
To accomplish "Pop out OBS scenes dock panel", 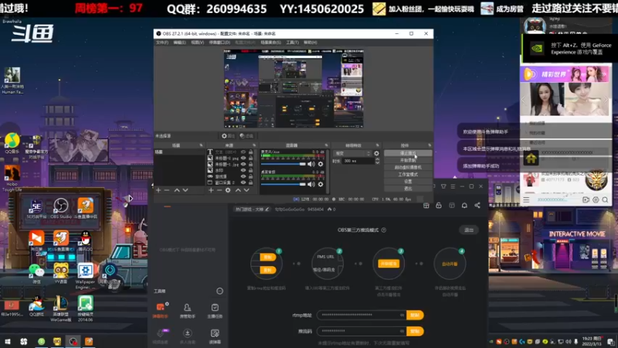I will 202,145.
